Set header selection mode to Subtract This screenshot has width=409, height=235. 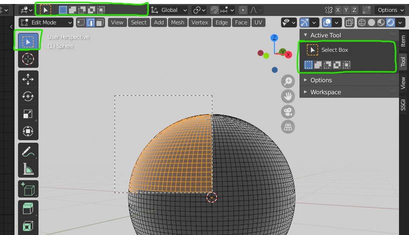(82, 10)
